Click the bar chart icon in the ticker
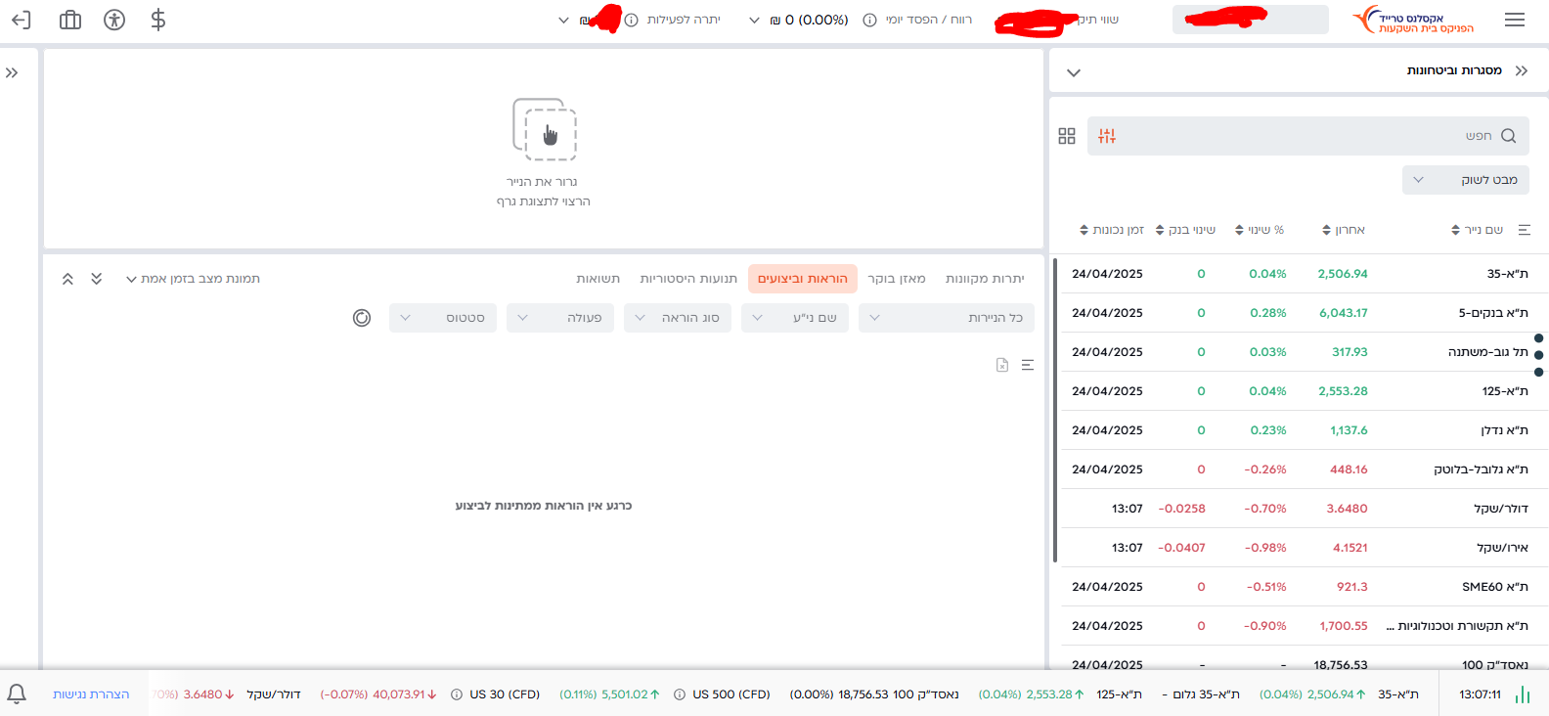Viewport: 1549px width, 716px height. (x=1523, y=694)
